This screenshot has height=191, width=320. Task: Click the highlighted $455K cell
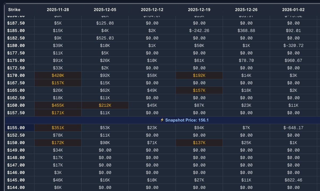(x=58, y=105)
